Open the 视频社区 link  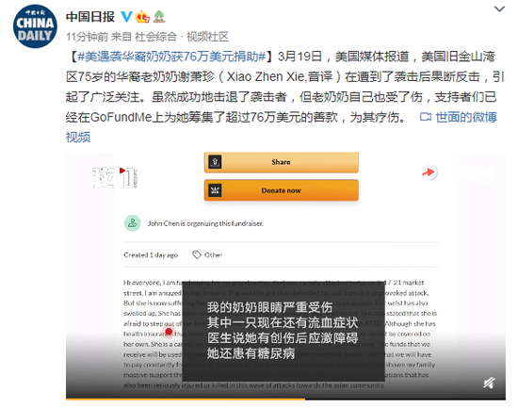point(207,37)
